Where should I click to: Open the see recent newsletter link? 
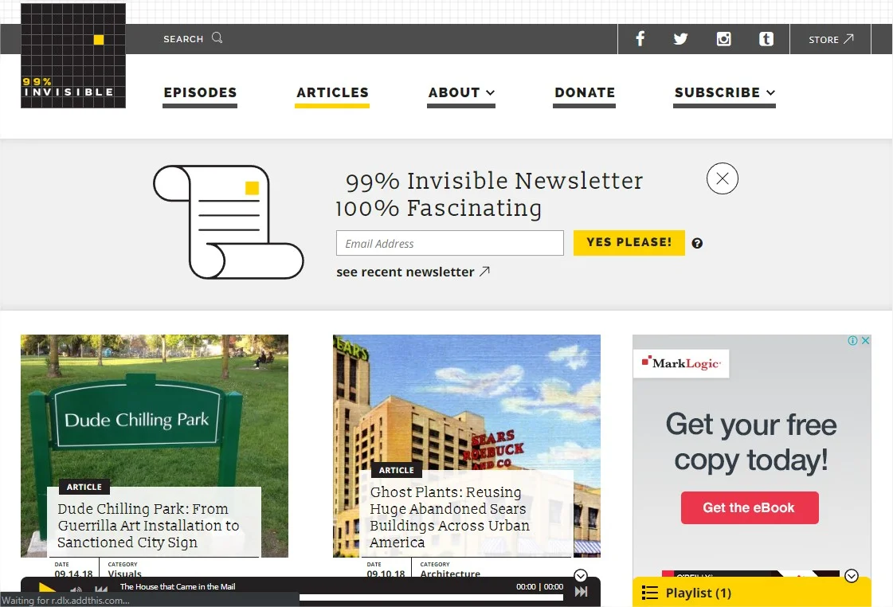[x=413, y=272]
